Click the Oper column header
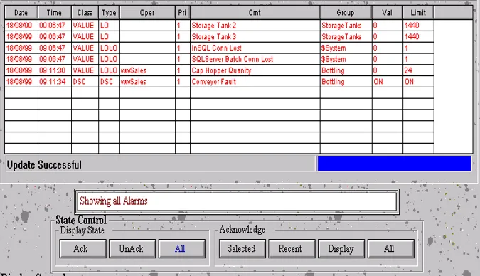 click(x=147, y=13)
